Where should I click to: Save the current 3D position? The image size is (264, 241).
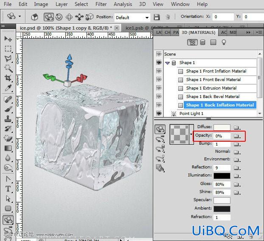157,17
